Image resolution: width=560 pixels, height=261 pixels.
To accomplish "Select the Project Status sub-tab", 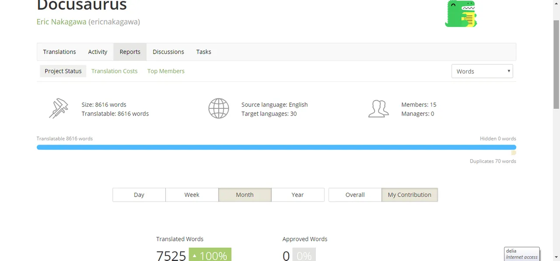I will pyautogui.click(x=63, y=71).
